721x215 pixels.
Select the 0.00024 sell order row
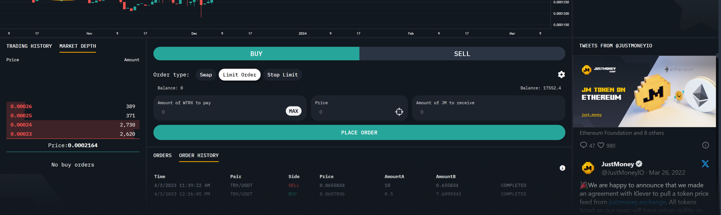[x=73, y=125]
